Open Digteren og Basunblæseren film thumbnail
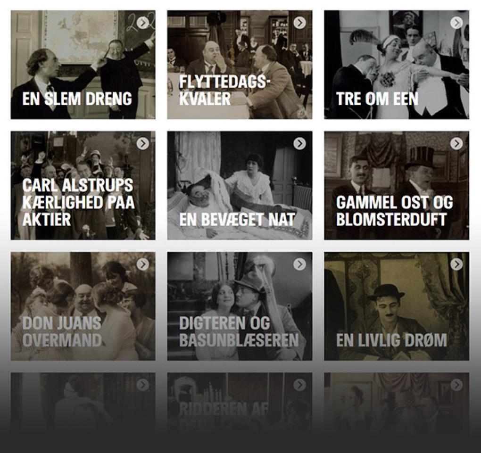This screenshot has height=453, width=481. pyautogui.click(x=240, y=306)
